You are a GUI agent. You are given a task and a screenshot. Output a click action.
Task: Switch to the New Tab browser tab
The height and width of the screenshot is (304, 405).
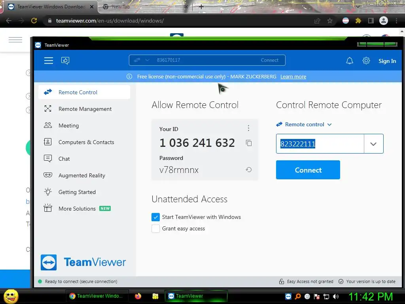145,7
